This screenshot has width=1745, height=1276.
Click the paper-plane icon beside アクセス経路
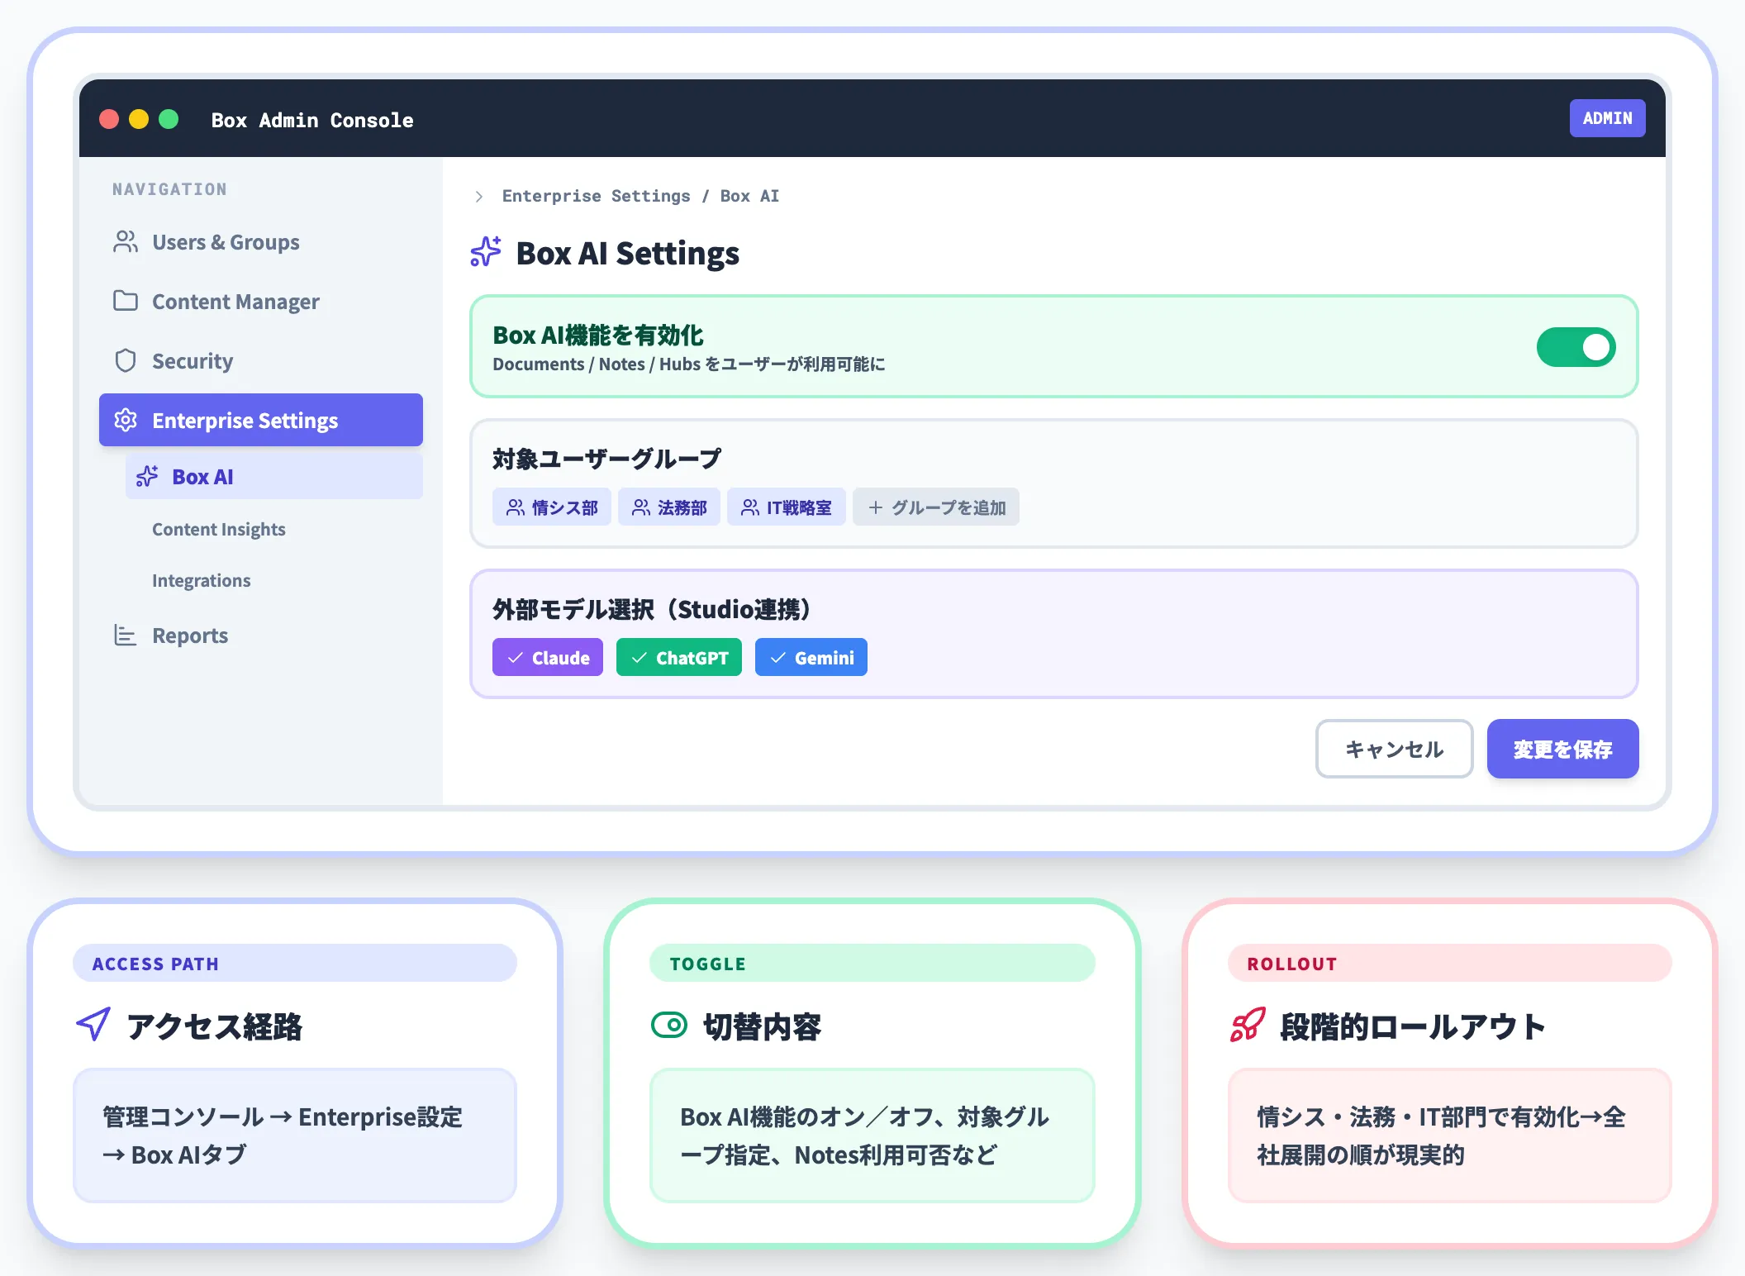click(93, 1025)
